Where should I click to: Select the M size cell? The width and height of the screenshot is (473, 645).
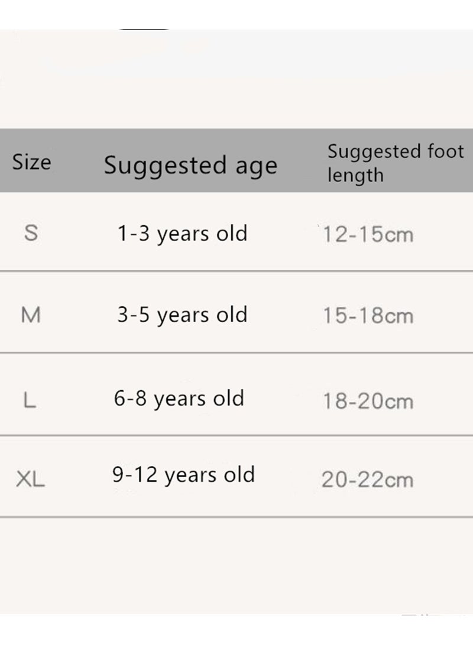click(x=31, y=315)
